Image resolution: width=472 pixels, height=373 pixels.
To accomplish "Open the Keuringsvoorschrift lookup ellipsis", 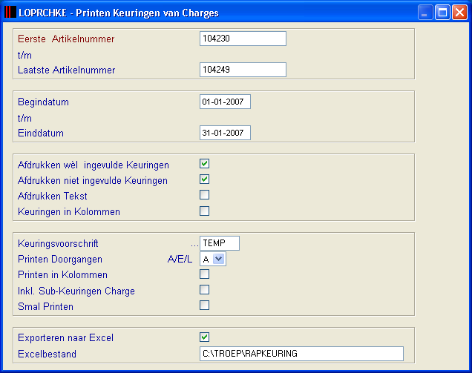I will click(194, 245).
